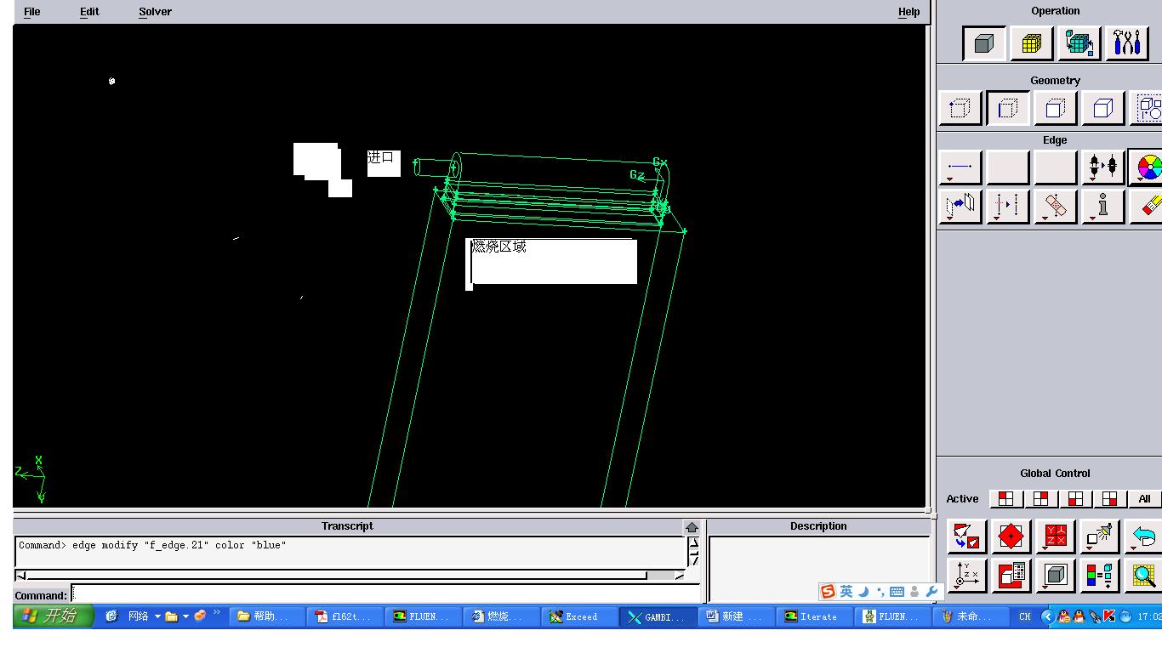The image size is (1162, 653).
Task: Expand the undo arrow button options
Action: (1133, 549)
